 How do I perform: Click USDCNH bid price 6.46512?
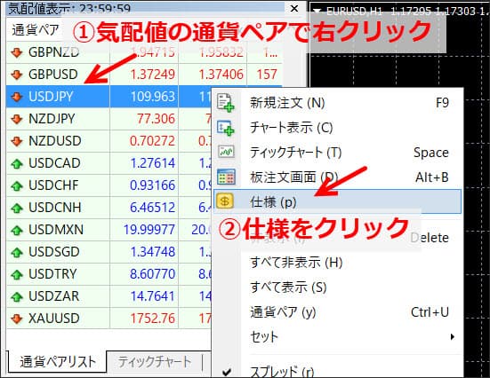click(x=152, y=208)
